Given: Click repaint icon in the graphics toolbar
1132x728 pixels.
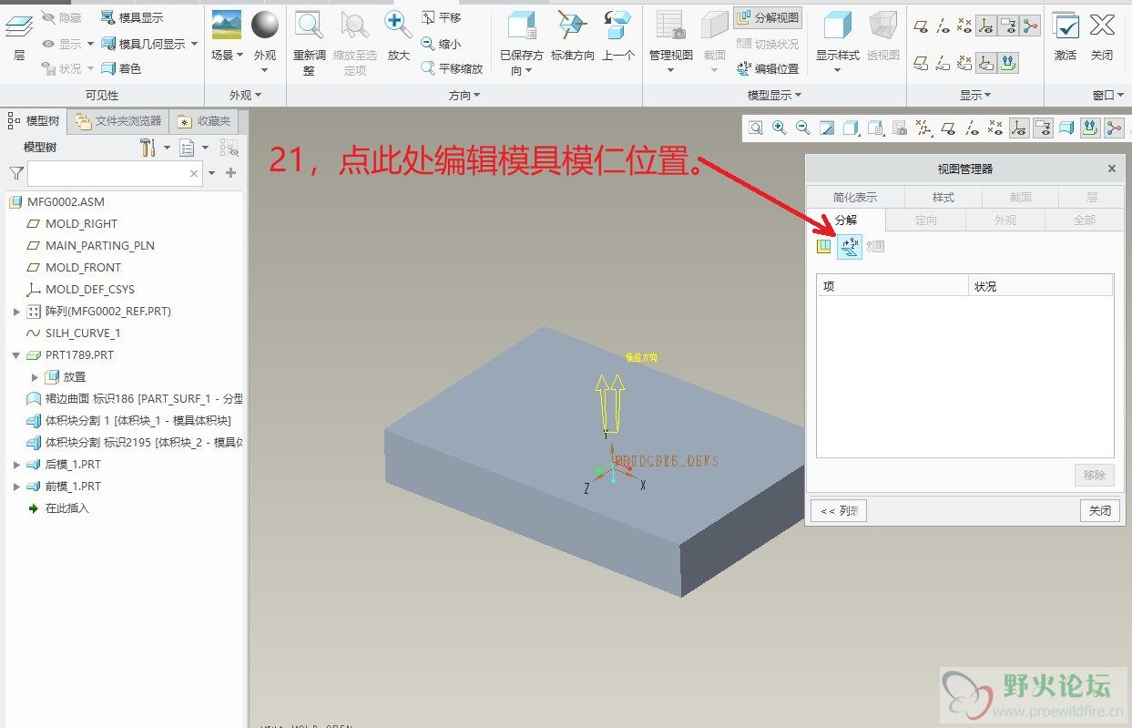Looking at the screenshot, I should tap(827, 128).
